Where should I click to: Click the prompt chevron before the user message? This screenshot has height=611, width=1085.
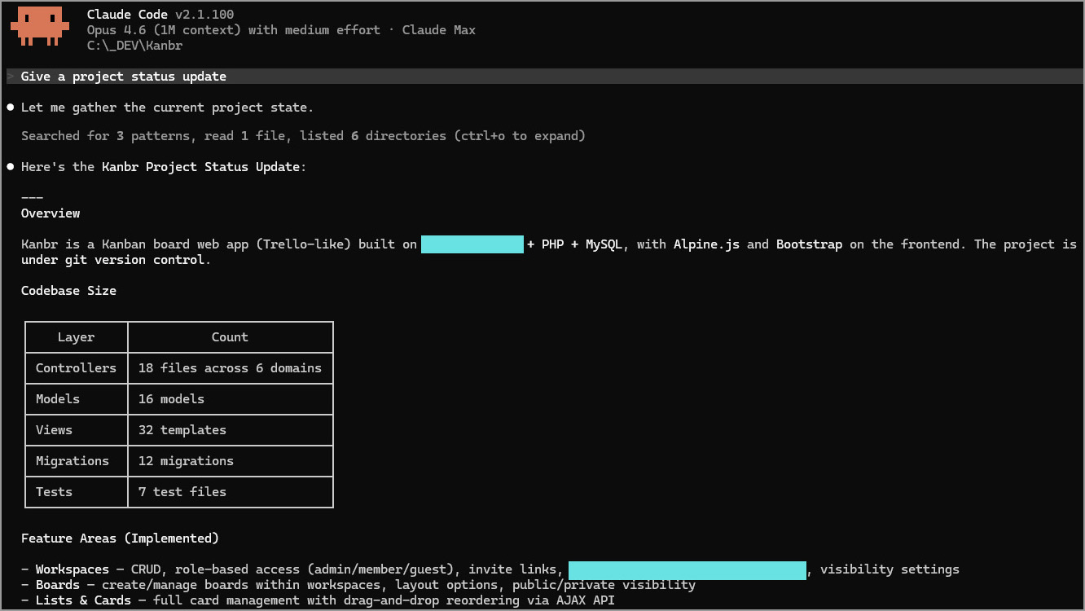pyautogui.click(x=11, y=77)
